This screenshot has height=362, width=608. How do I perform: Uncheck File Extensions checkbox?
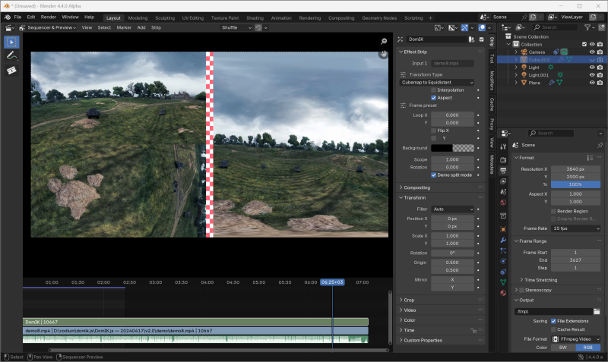pos(553,321)
